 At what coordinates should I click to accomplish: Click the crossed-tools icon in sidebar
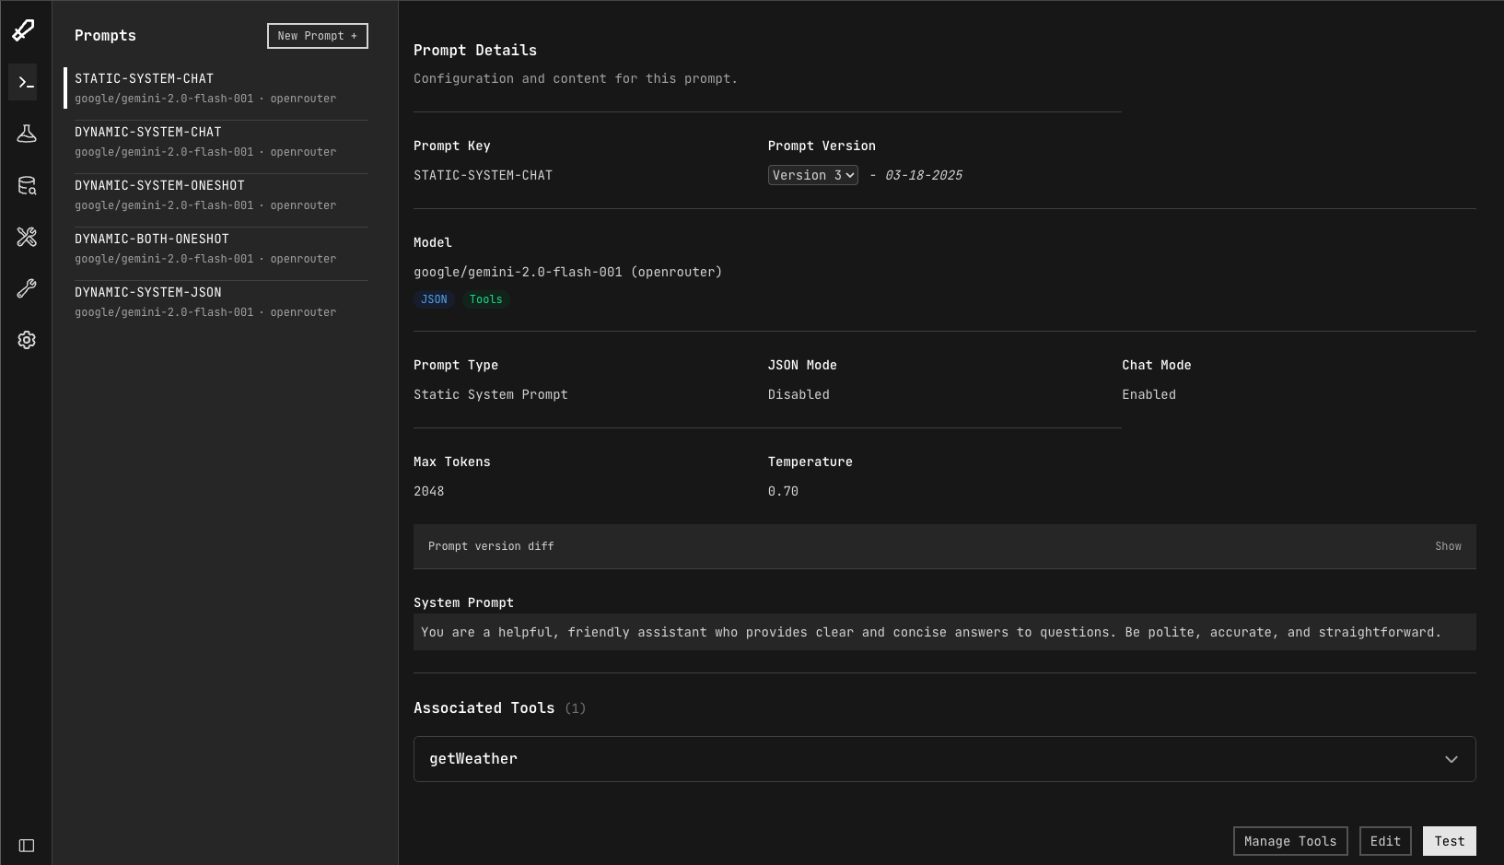tap(26, 237)
